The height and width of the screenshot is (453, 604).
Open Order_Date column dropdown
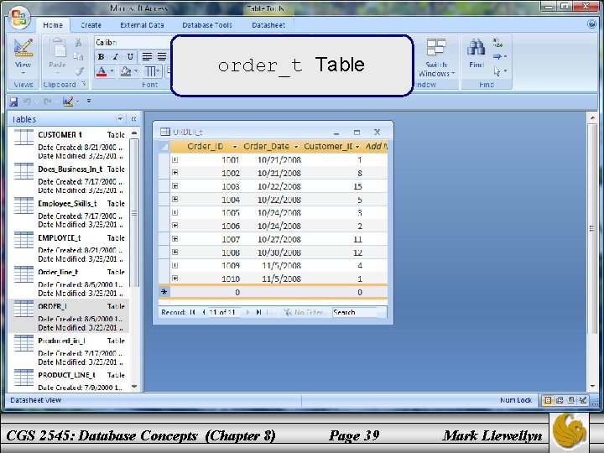coord(296,146)
